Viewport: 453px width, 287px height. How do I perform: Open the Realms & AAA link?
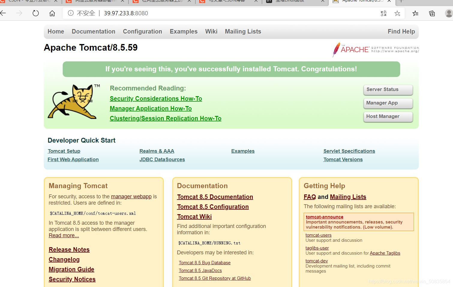157,151
